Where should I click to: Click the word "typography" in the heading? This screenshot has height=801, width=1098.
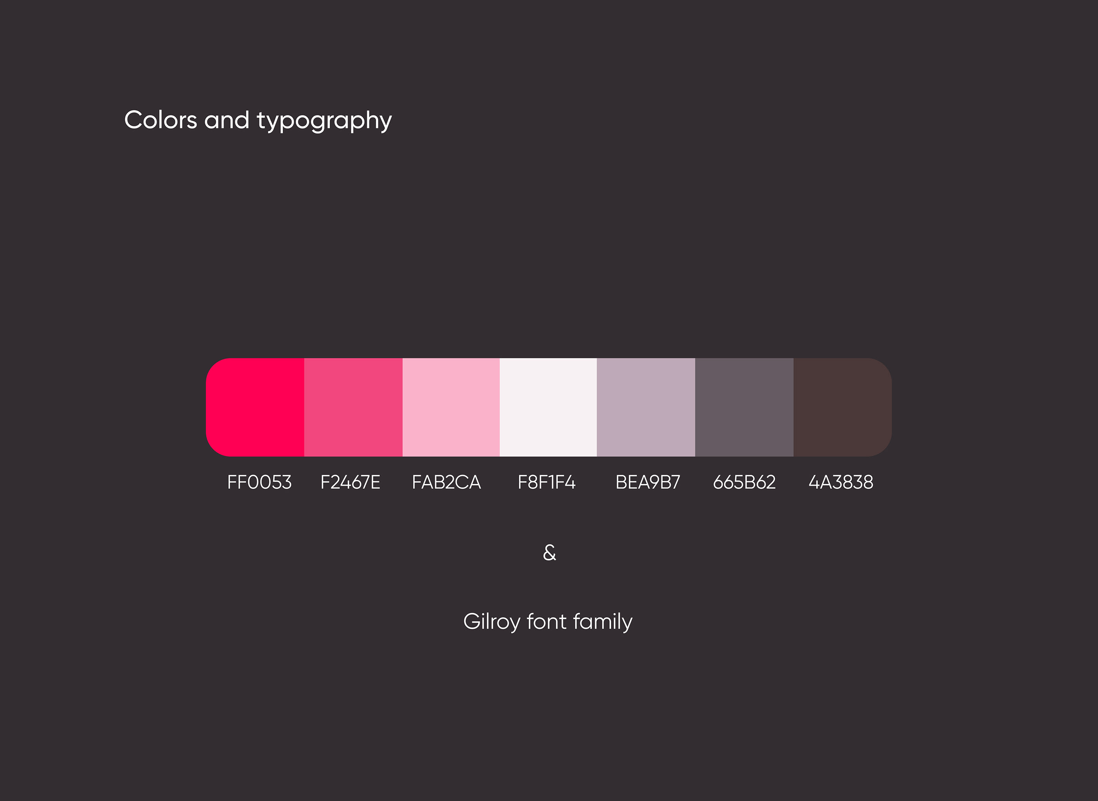[324, 121]
